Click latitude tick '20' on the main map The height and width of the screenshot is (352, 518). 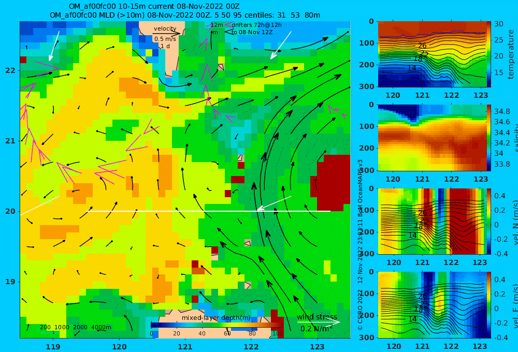coord(10,211)
